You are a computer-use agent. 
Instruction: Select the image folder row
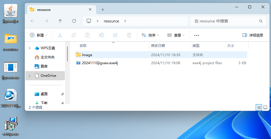[x=161, y=55]
